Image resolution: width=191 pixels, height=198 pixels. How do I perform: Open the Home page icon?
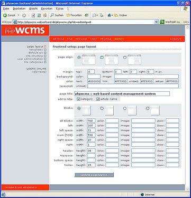(x=45, y=15)
